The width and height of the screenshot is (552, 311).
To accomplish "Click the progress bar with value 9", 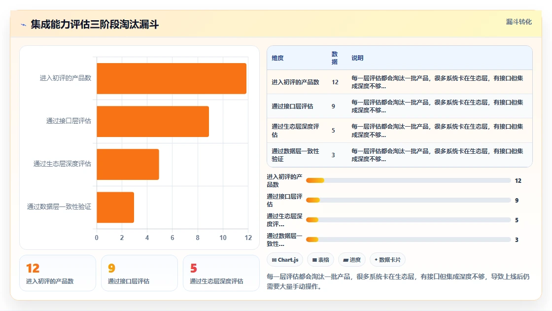I will 409,201.
